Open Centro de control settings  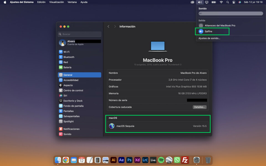point(73,90)
